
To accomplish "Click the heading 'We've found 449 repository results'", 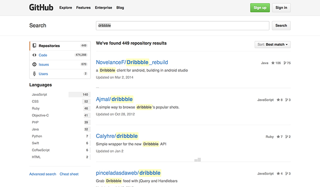I will click(131, 43).
